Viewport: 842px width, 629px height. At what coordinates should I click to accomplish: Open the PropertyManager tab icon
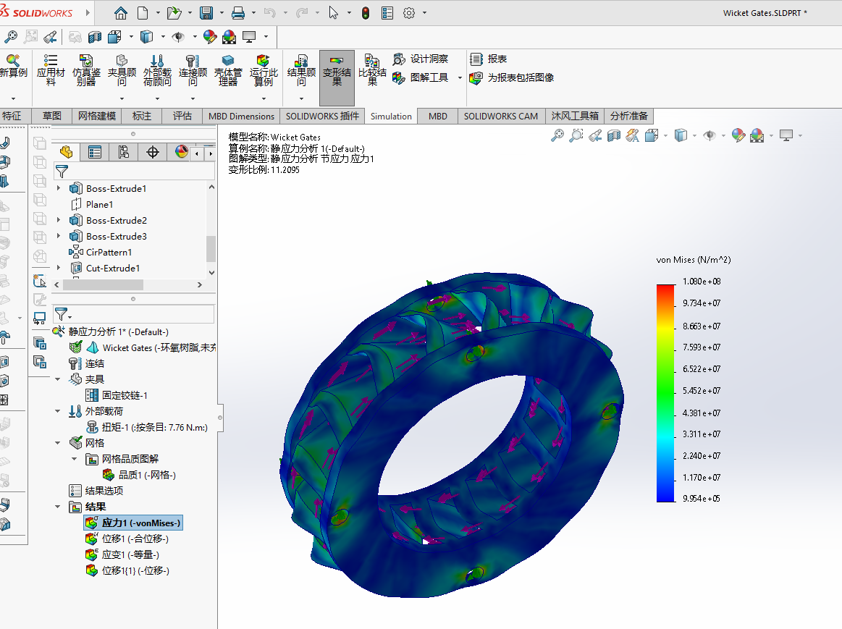95,153
